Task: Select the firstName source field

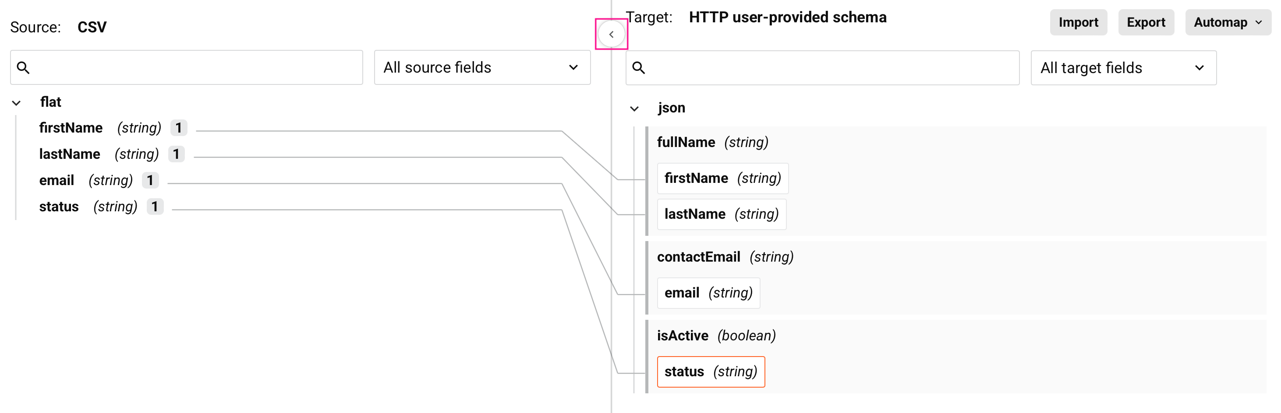Action: 71,128
